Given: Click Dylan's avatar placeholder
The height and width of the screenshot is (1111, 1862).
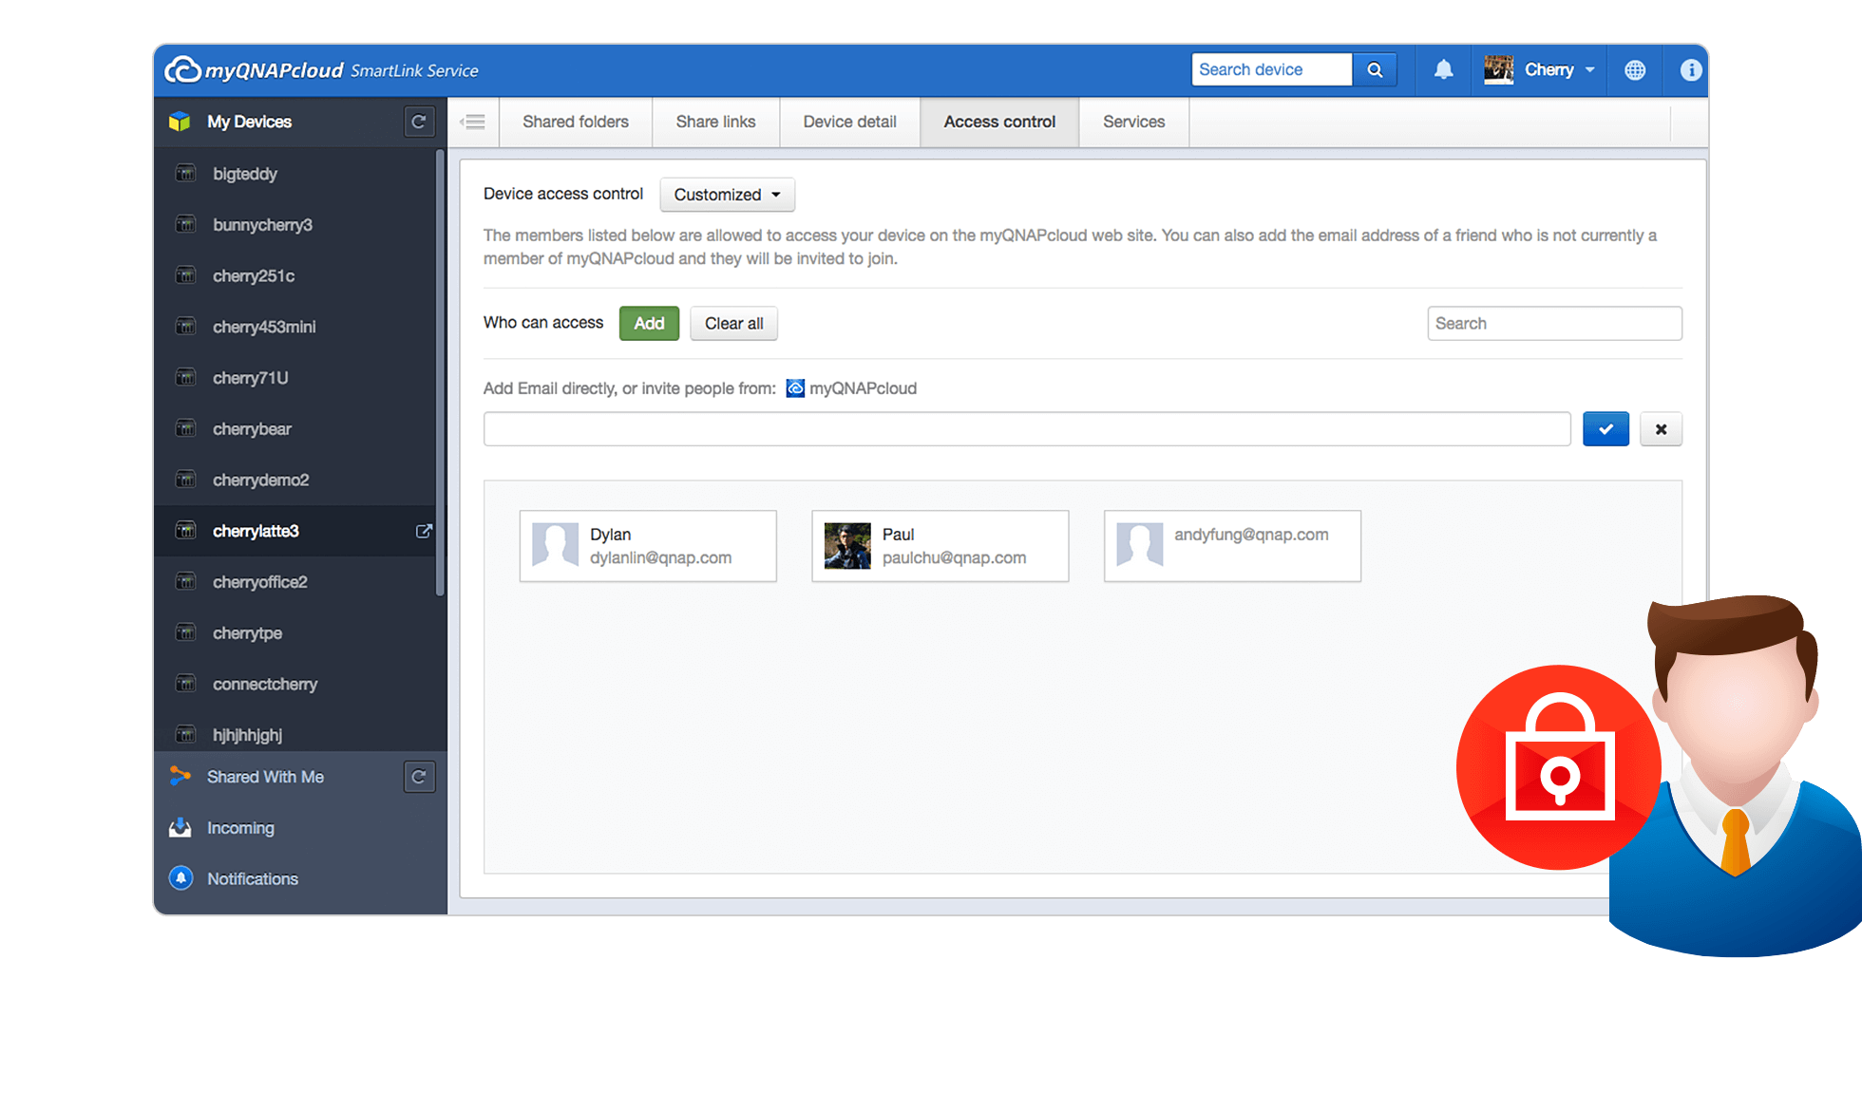Looking at the screenshot, I should (x=555, y=546).
